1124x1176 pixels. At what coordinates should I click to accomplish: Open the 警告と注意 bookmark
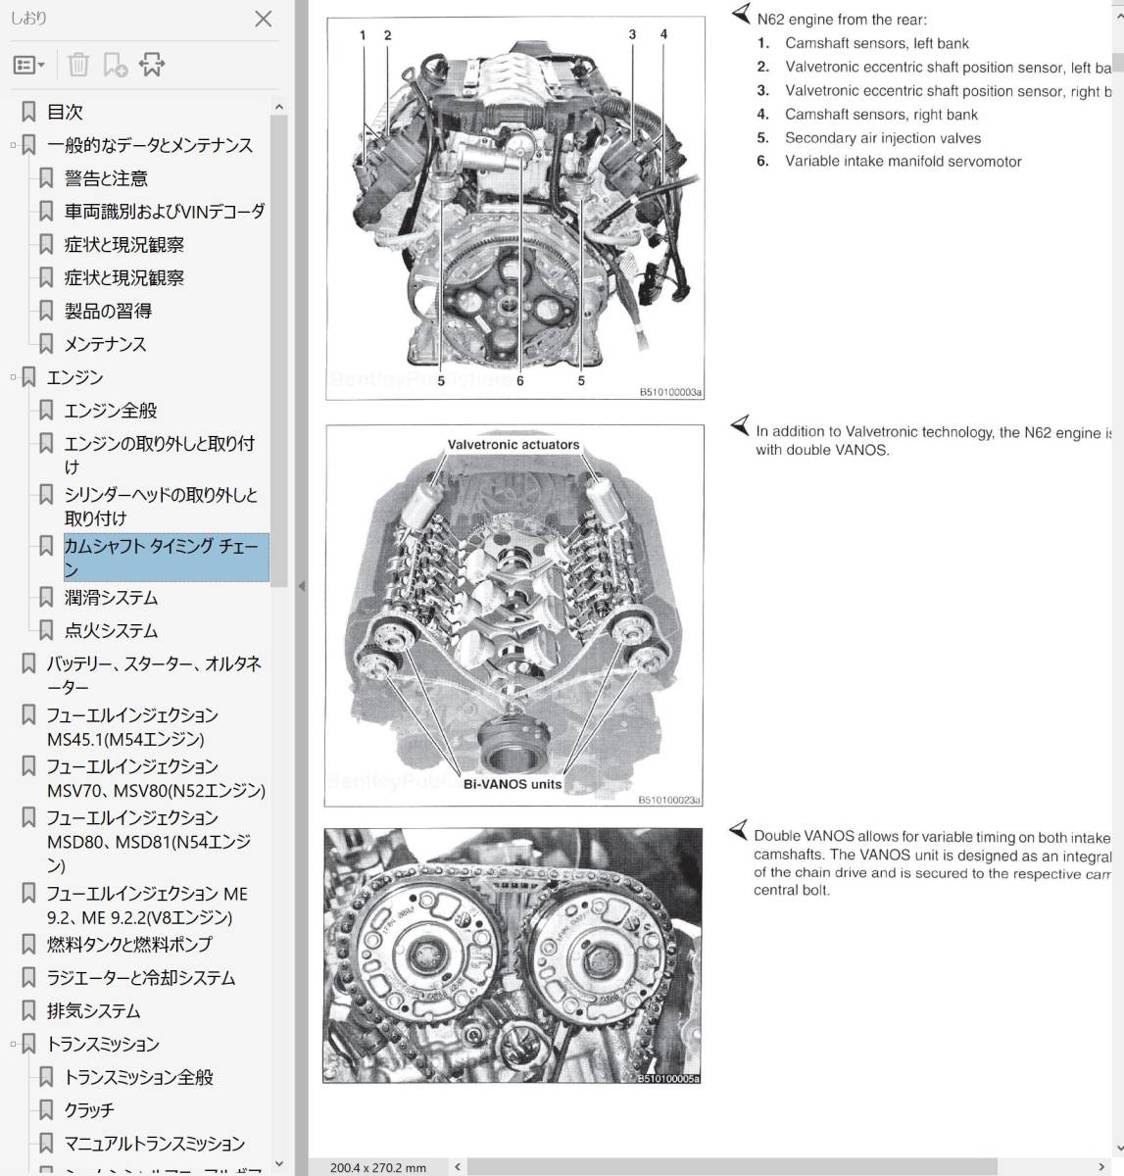click(x=106, y=178)
